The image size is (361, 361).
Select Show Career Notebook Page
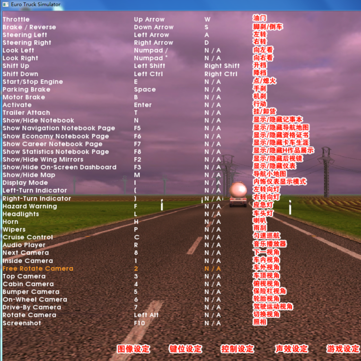point(53,144)
